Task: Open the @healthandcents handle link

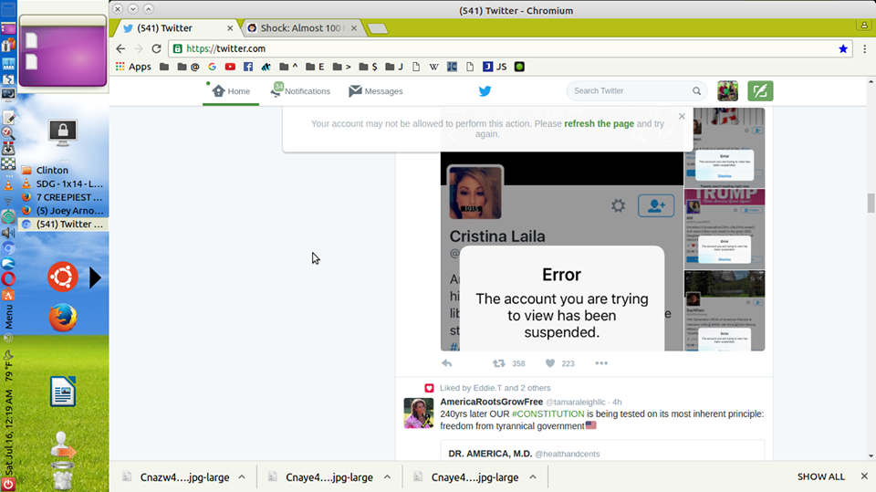Action: coord(567,454)
